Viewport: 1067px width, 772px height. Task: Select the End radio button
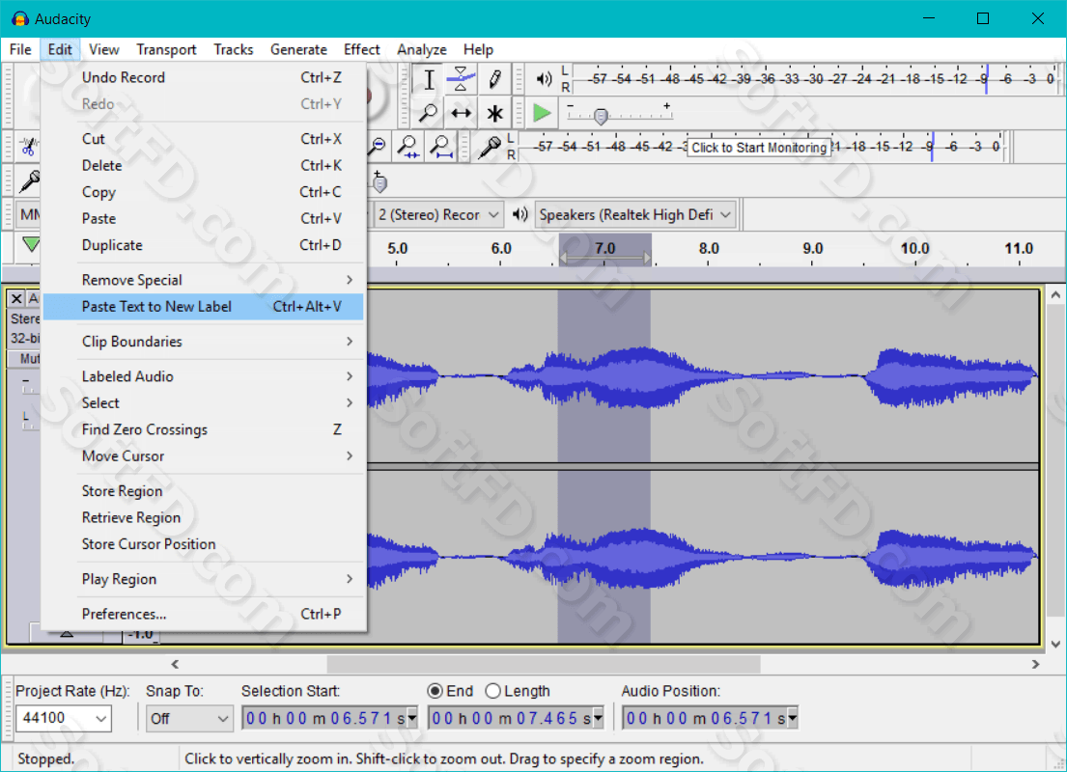point(435,691)
